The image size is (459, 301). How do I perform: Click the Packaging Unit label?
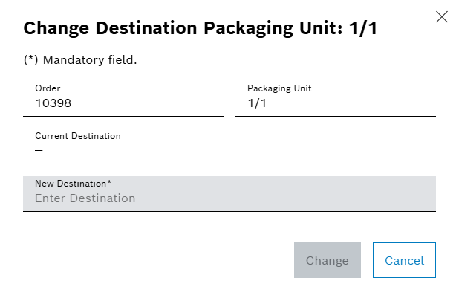279,88
